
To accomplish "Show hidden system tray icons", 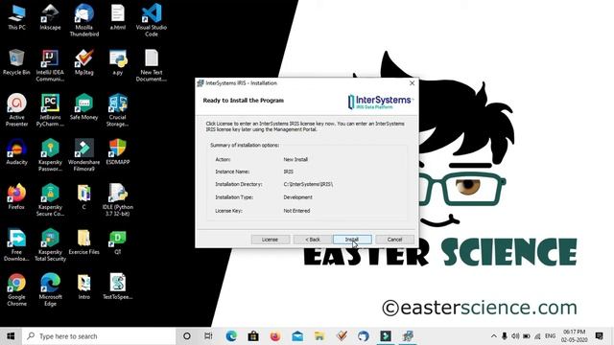I will click(x=493, y=336).
